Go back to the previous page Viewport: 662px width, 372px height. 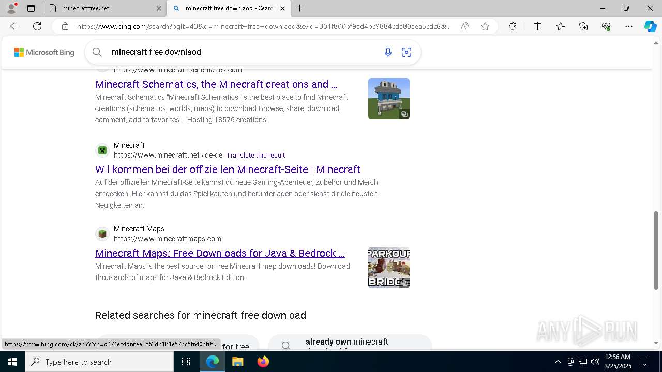[14, 26]
